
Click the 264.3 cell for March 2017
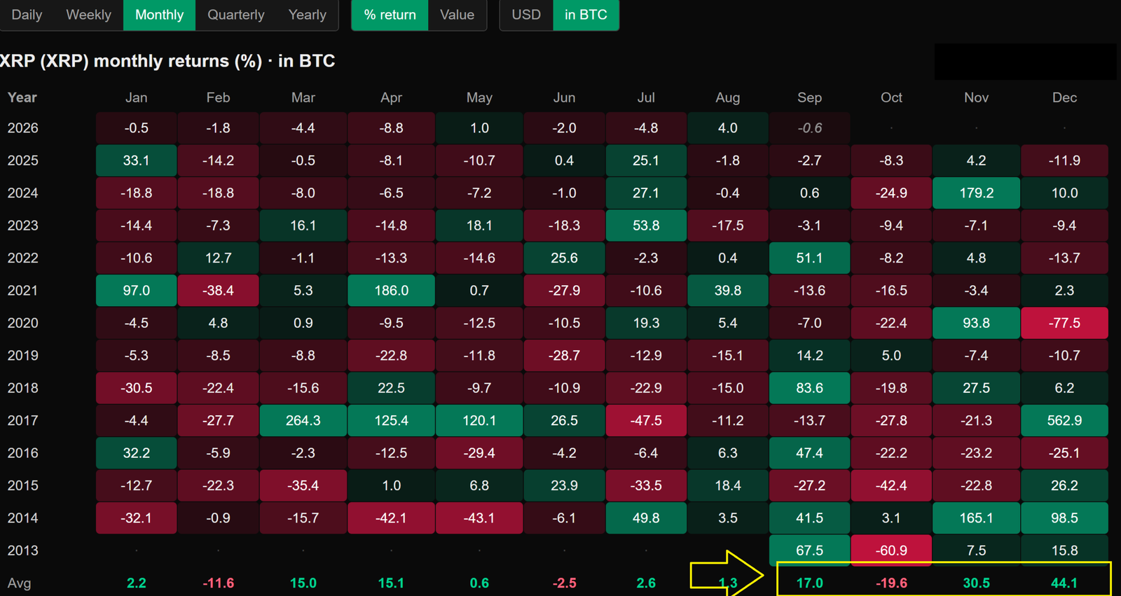coord(303,420)
